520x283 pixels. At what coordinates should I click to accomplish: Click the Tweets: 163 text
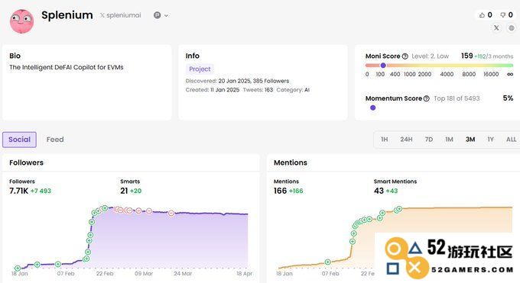coord(258,90)
